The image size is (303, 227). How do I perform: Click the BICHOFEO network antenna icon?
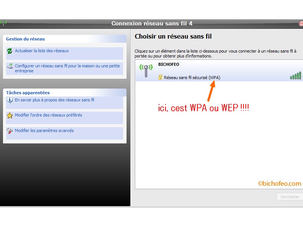coord(145,70)
